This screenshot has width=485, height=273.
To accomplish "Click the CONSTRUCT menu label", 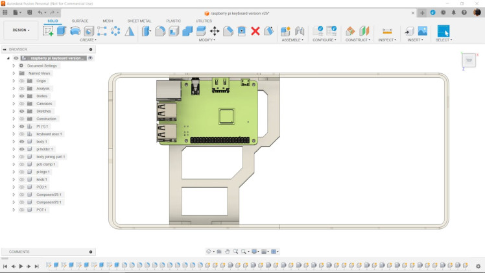I will pyautogui.click(x=357, y=40).
